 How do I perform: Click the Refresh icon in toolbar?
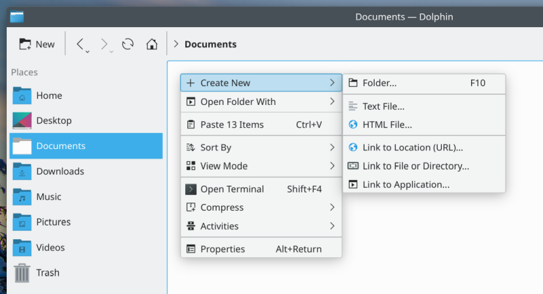[x=128, y=44]
